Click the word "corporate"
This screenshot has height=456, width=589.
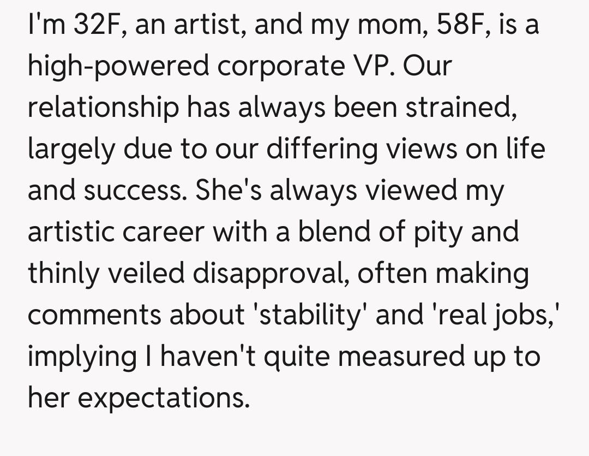[278, 67]
